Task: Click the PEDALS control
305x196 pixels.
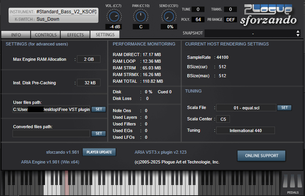Action: pyautogui.click(x=292, y=183)
